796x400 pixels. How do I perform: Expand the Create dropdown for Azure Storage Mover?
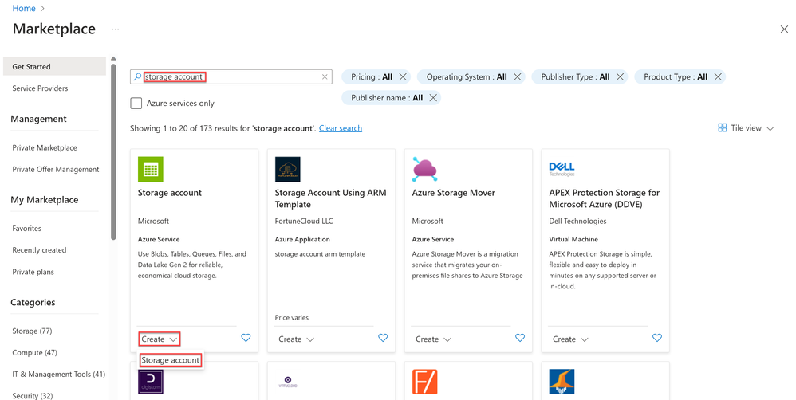pyautogui.click(x=434, y=339)
